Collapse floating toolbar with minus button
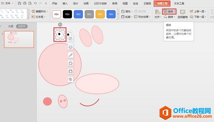 click(71, 32)
